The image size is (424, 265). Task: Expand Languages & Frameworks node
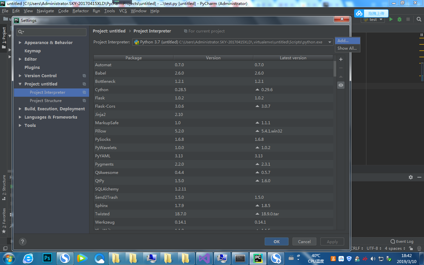[20, 117]
